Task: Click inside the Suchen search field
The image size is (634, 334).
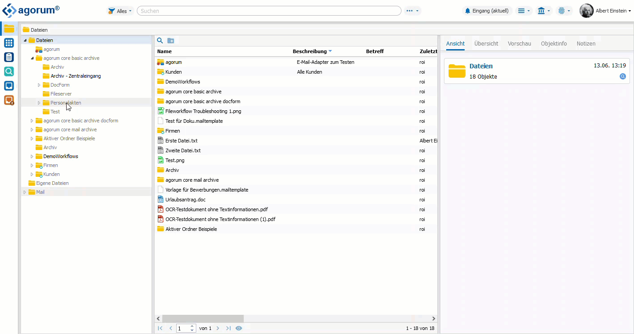Action: pyautogui.click(x=269, y=11)
